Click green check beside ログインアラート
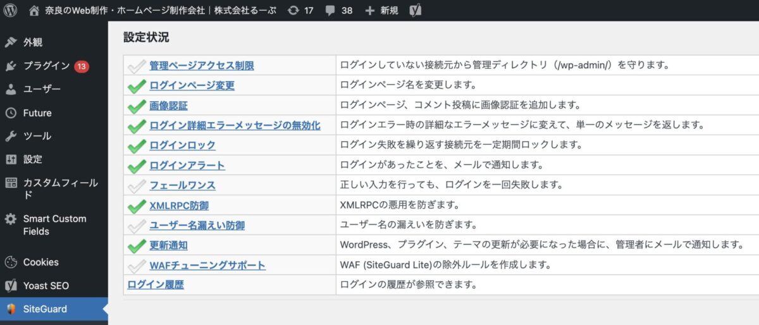Image resolution: width=759 pixels, height=325 pixels. tap(137, 166)
